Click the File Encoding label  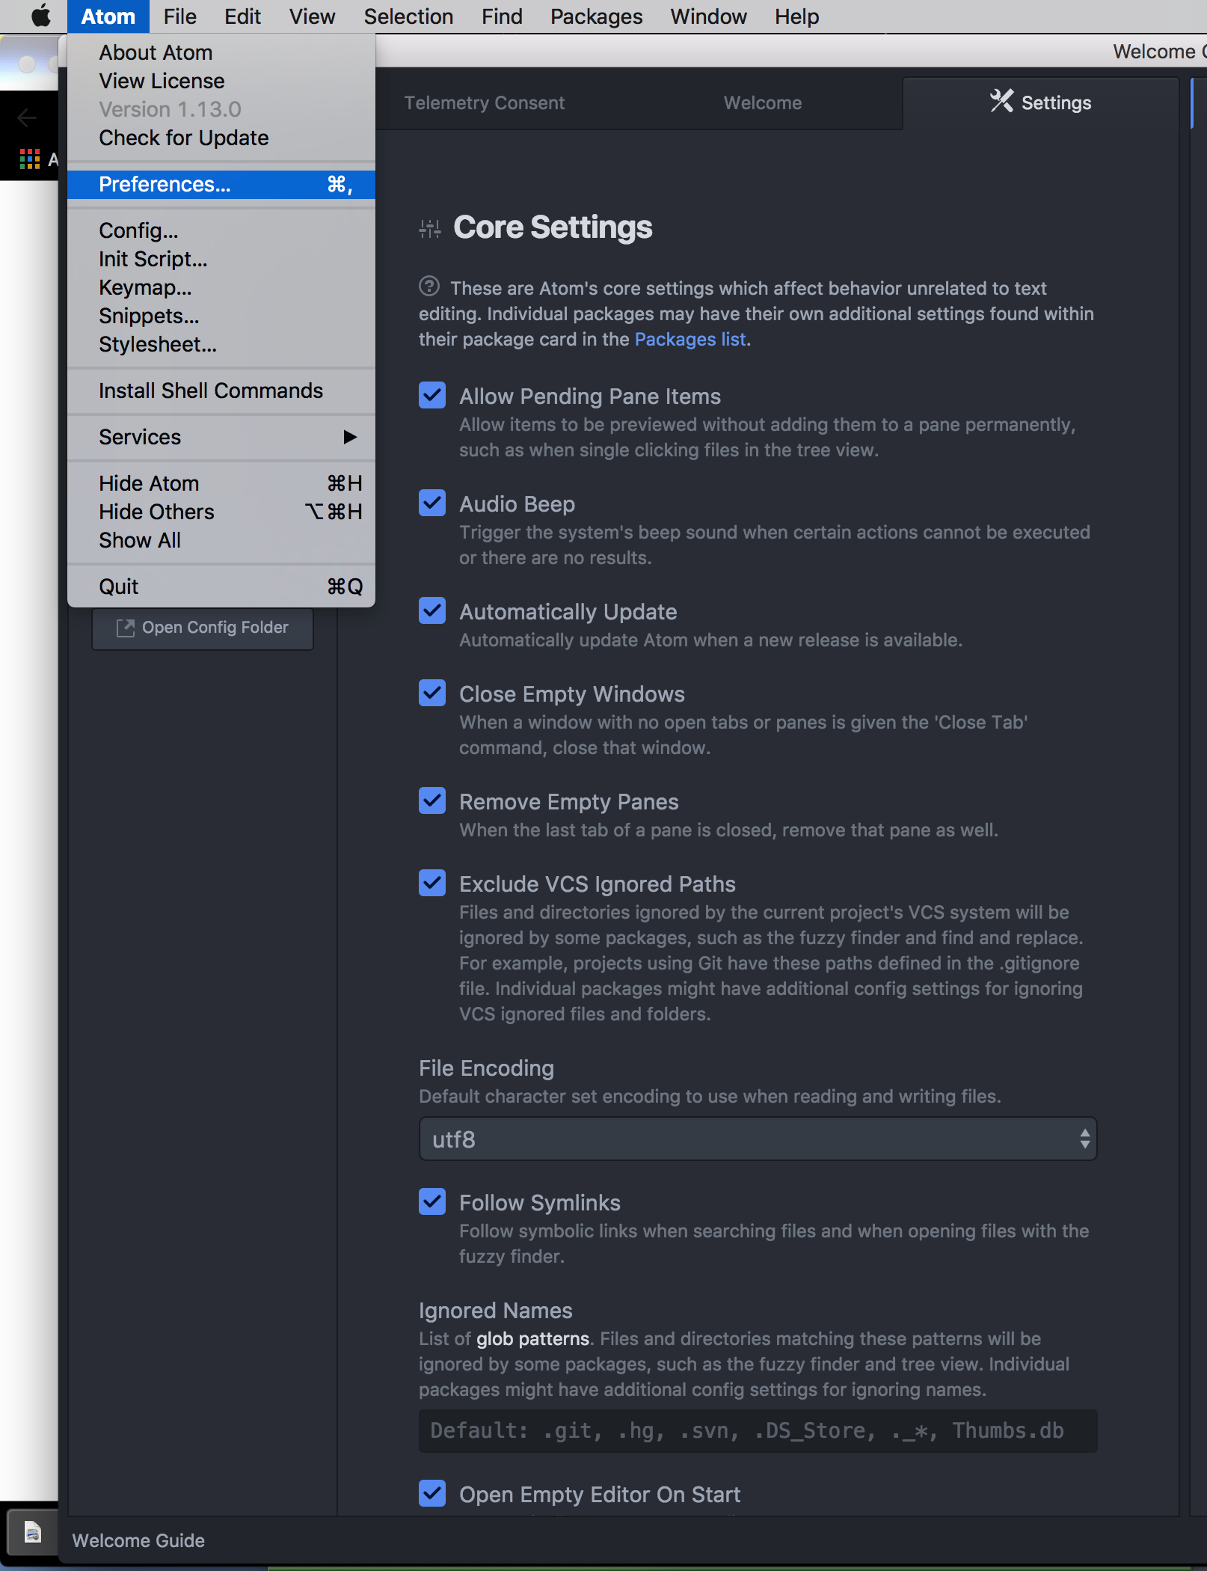(486, 1068)
